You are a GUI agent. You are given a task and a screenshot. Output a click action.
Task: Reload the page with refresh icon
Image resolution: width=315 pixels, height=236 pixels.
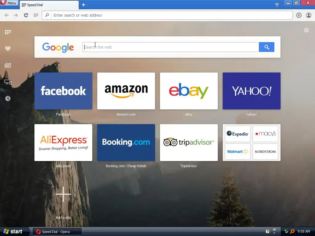point(26,15)
